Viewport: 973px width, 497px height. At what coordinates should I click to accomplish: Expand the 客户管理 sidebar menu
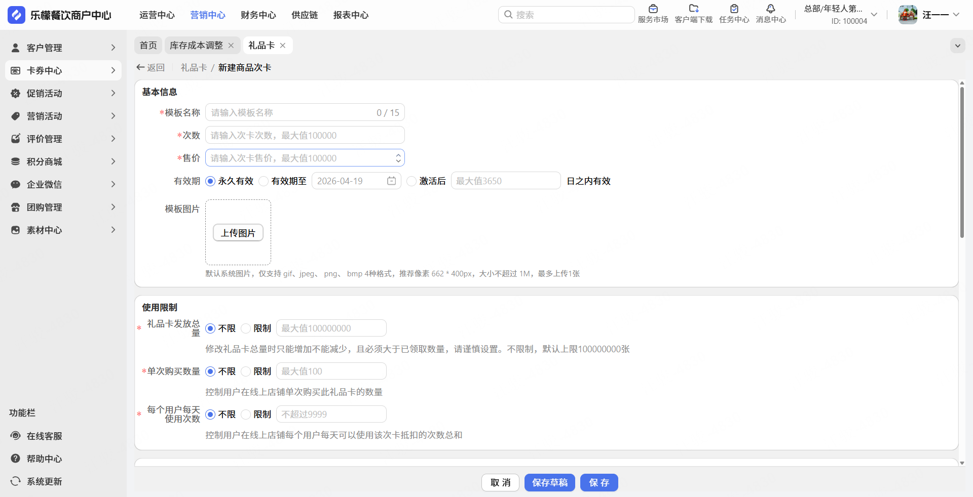pos(63,48)
